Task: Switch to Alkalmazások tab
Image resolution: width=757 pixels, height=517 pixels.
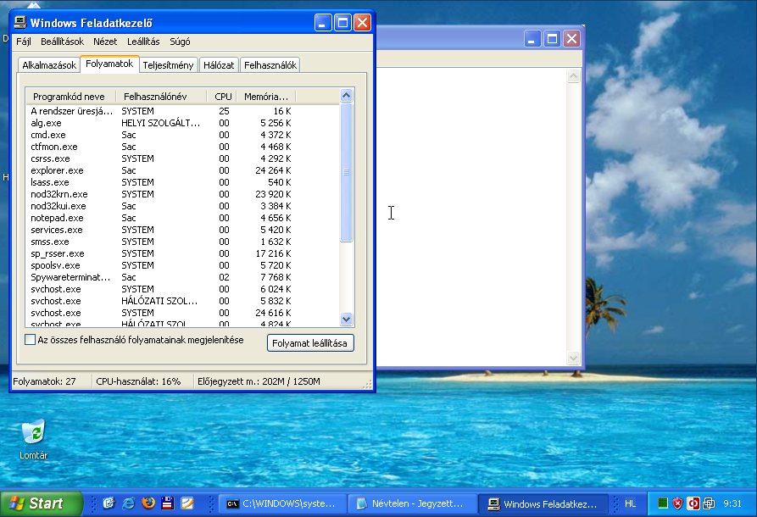Action: click(49, 65)
